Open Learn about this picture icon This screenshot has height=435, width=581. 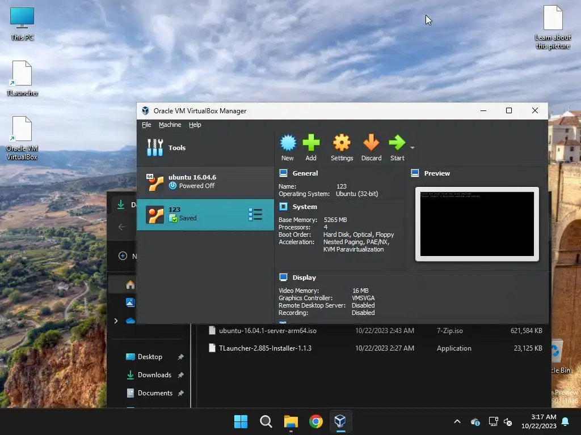click(x=553, y=27)
